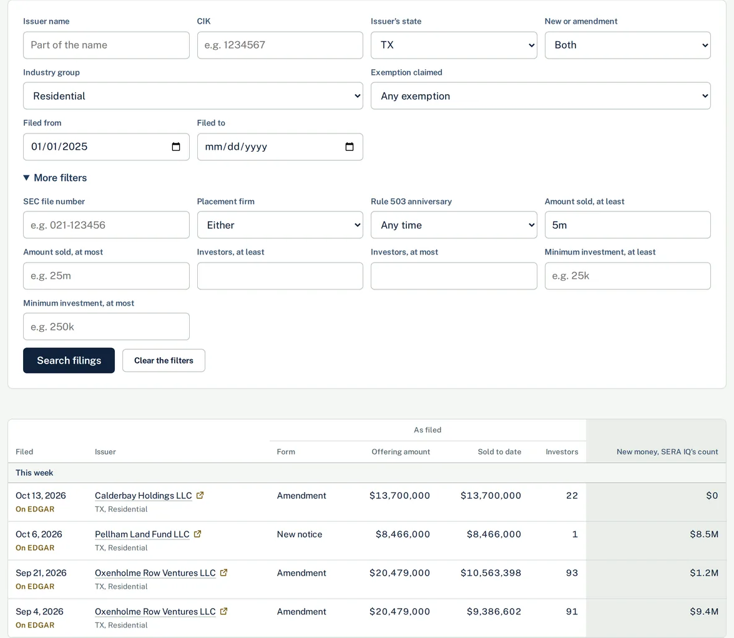
Task: Open external link icon for Oxenholme Sep 4 filing
Action: pos(223,611)
